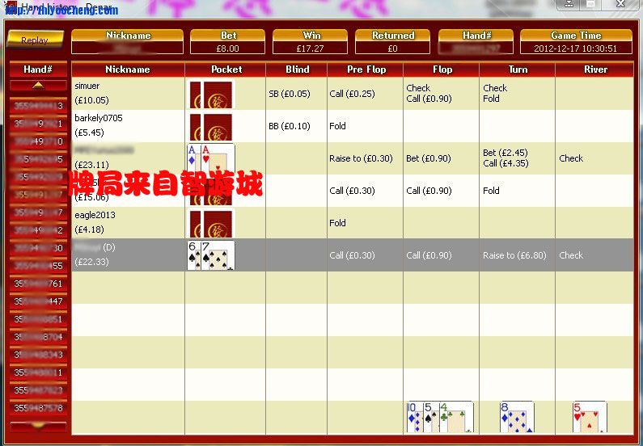Click the 6-7 of spades pocket cards

point(210,255)
